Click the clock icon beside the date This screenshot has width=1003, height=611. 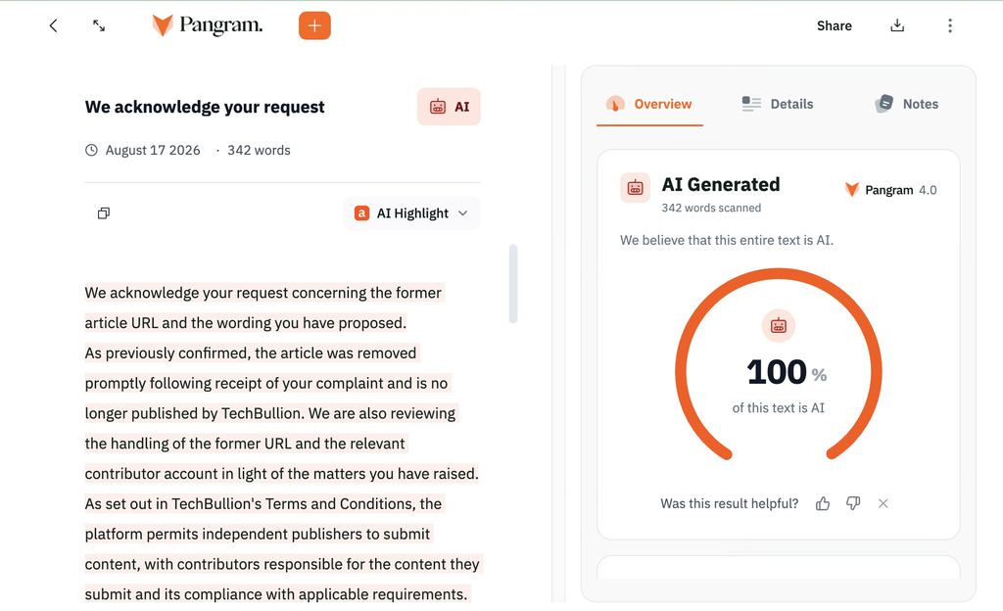[91, 150]
